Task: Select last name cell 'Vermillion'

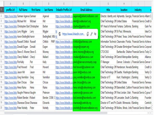Action: [49, 77]
